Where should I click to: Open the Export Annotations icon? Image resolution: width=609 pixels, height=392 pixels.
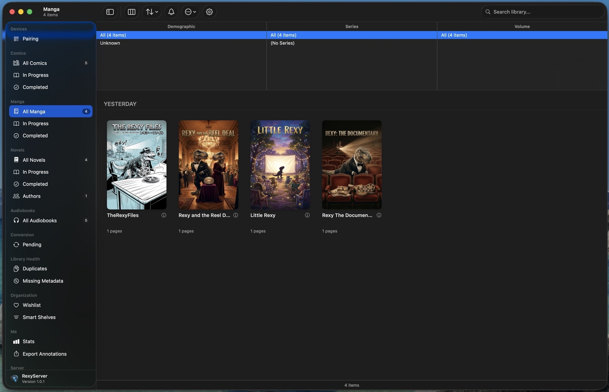(16, 354)
